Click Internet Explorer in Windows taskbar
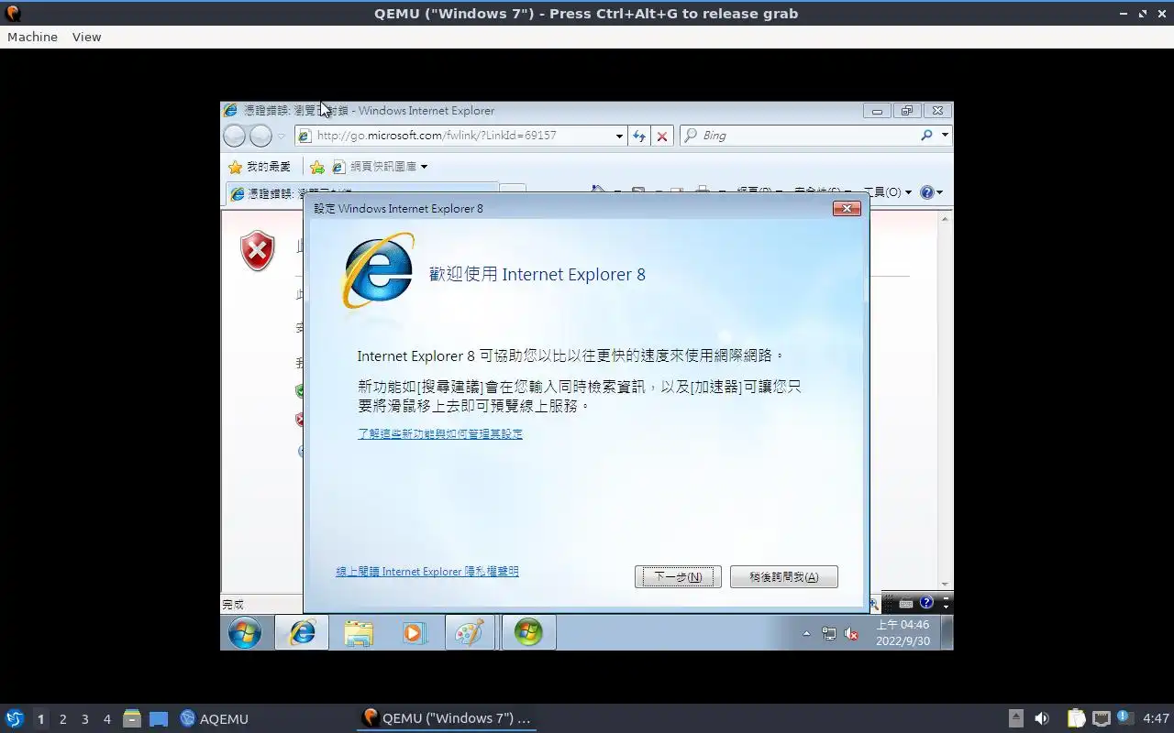1174x733 pixels. coord(302,632)
